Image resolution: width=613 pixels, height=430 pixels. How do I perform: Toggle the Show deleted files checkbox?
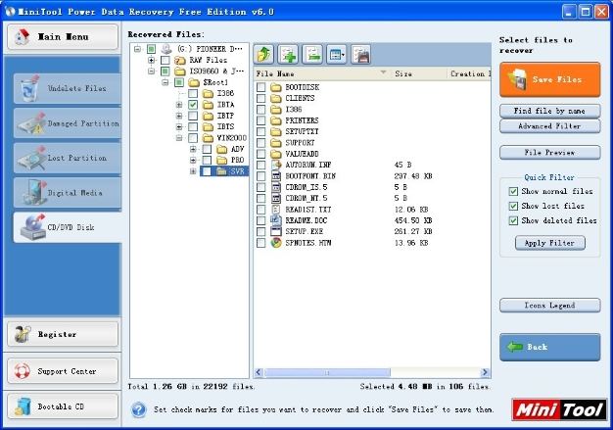click(x=513, y=220)
